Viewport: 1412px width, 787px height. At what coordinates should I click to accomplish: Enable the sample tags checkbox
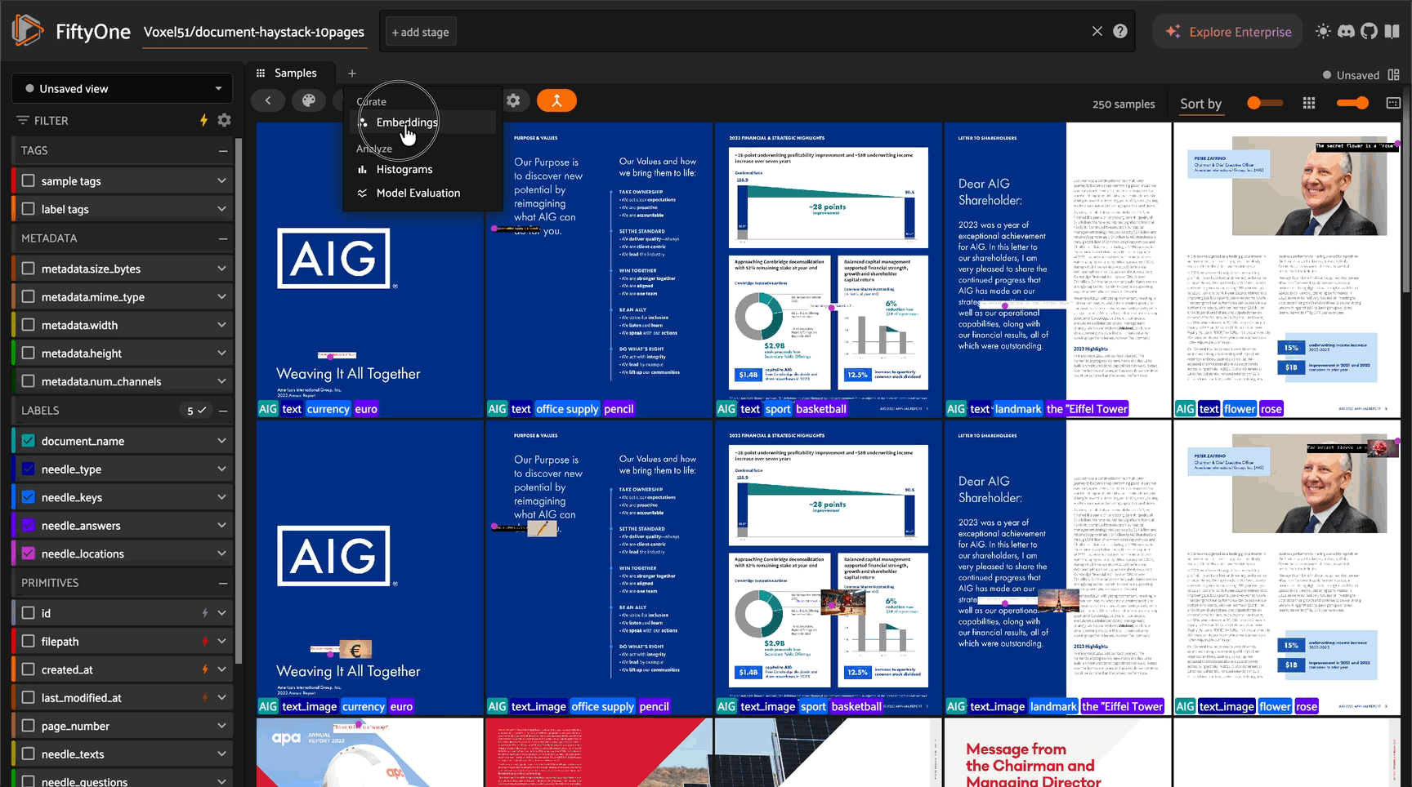[29, 180]
